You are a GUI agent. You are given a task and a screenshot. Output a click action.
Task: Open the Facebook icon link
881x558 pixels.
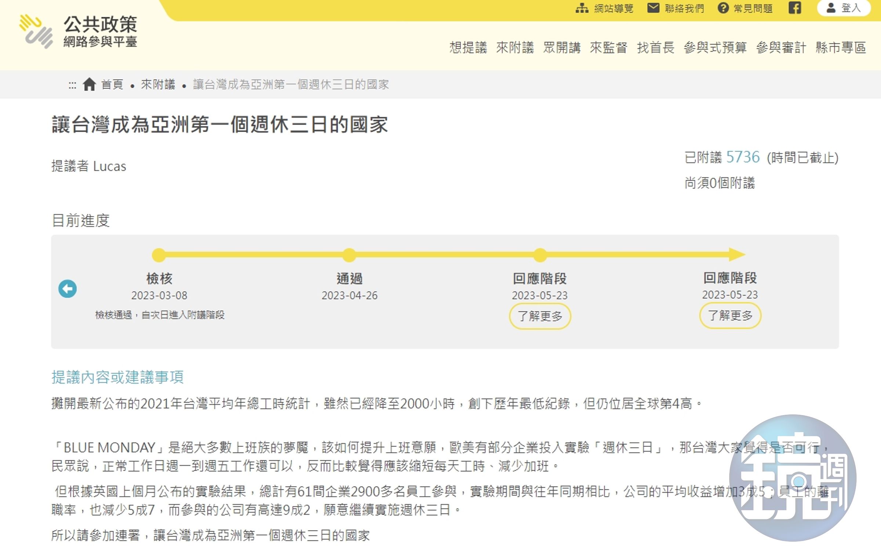click(x=795, y=8)
